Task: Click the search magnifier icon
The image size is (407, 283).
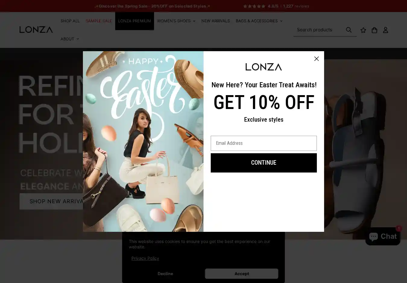Action: tap(349, 30)
